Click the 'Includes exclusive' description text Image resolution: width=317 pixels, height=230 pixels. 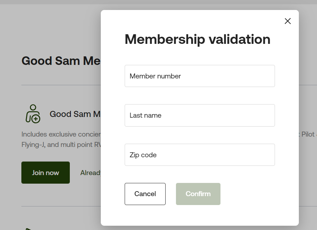coord(61,134)
